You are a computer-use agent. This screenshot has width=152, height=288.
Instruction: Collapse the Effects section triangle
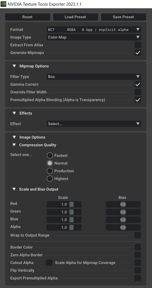pyautogui.click(x=14, y=113)
